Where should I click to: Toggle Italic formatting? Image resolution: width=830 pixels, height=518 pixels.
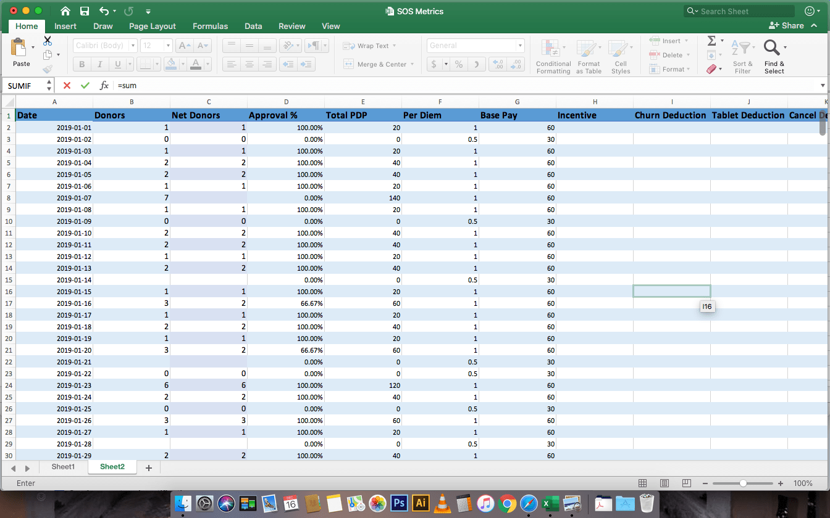pos(100,64)
